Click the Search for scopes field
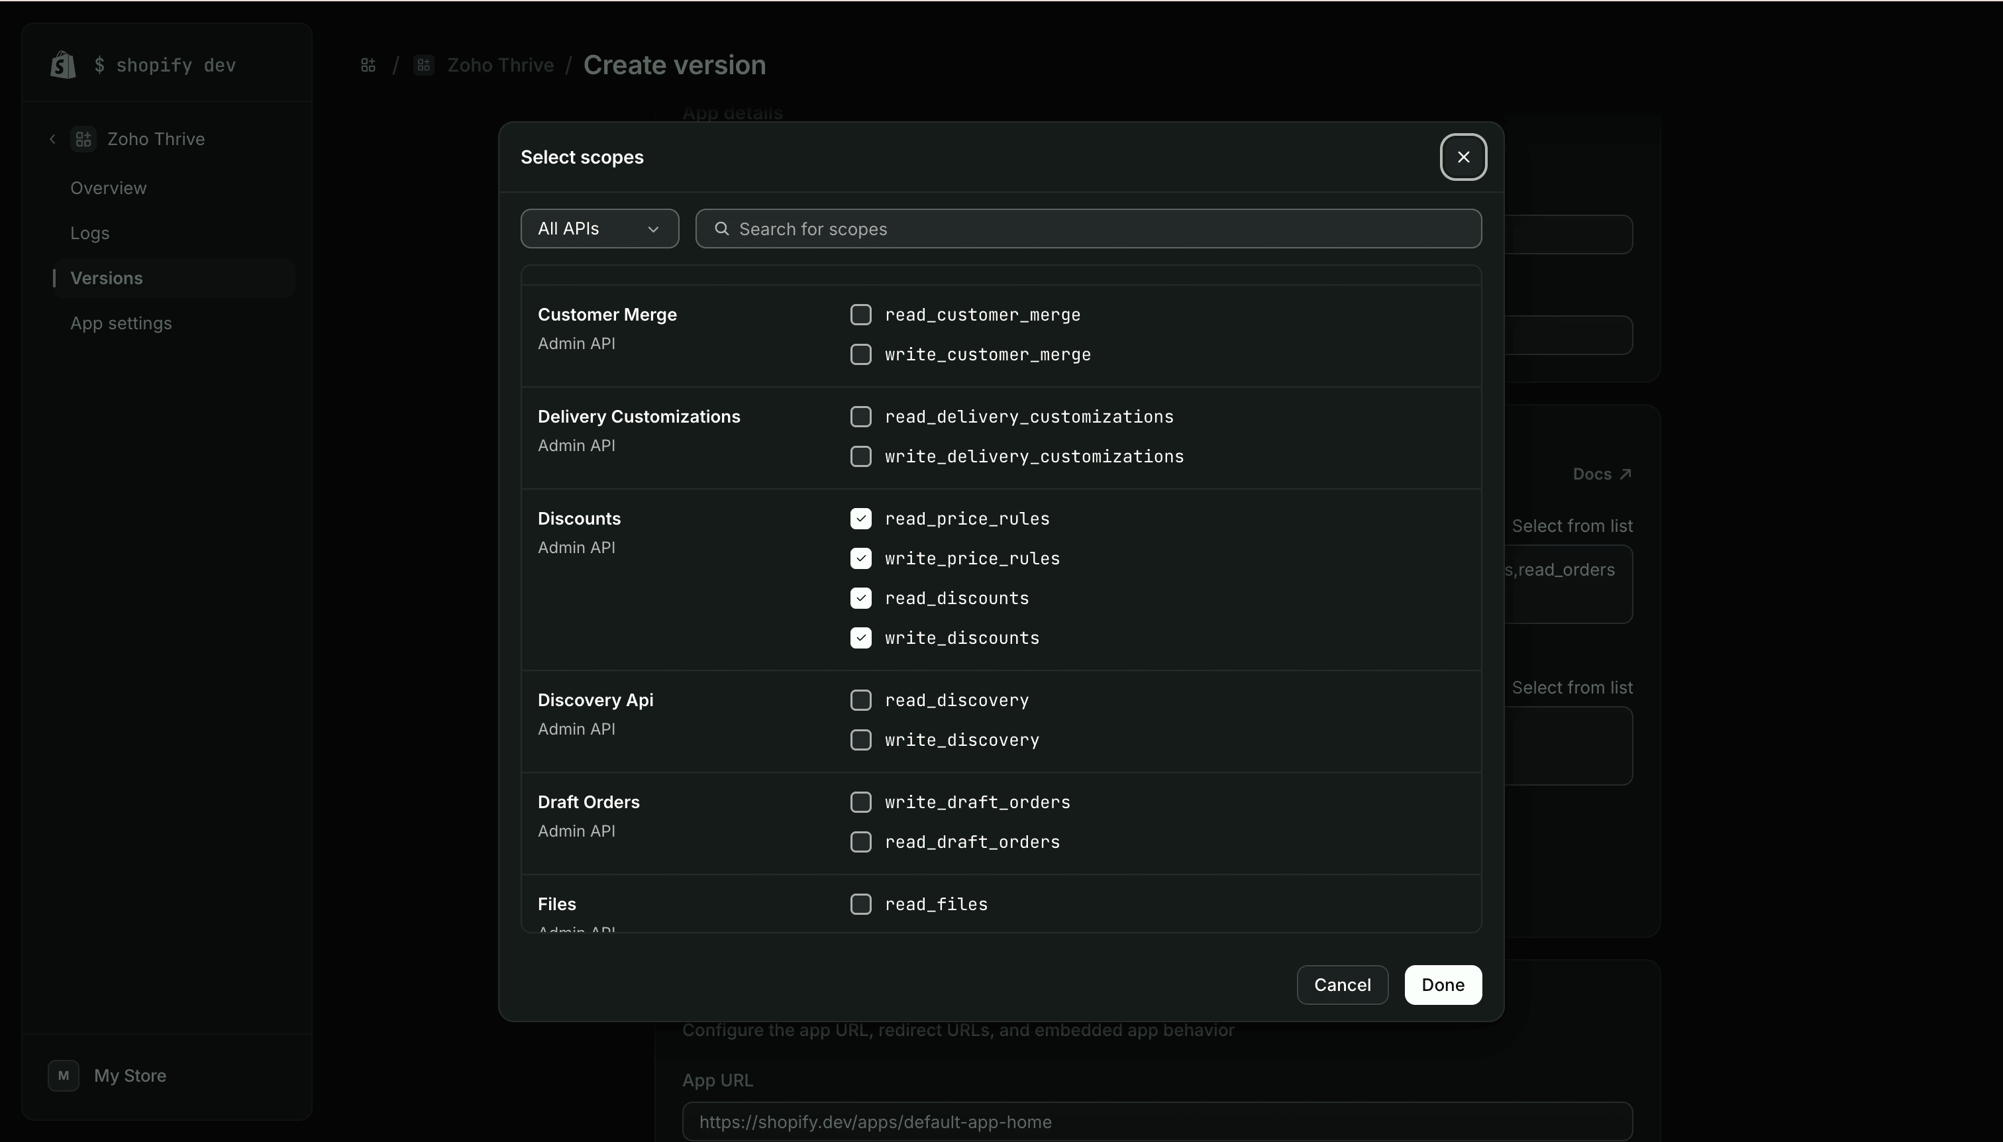2003x1142 pixels. (x=1088, y=229)
